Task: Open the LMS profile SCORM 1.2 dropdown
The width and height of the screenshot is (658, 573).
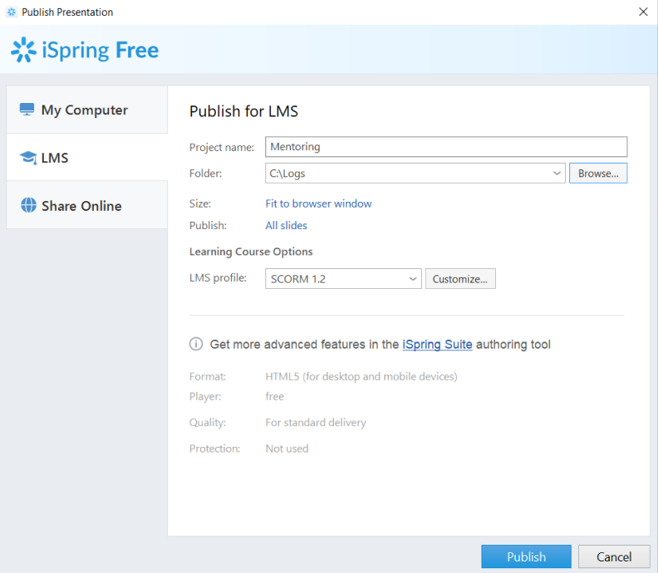Action: [x=343, y=279]
